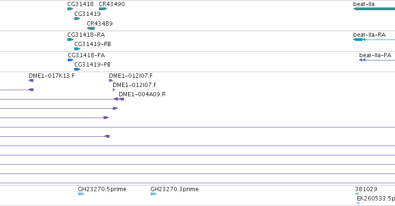Select the CR43489 gene glyph
Viewport: 395px width, 206px height.
91,28
